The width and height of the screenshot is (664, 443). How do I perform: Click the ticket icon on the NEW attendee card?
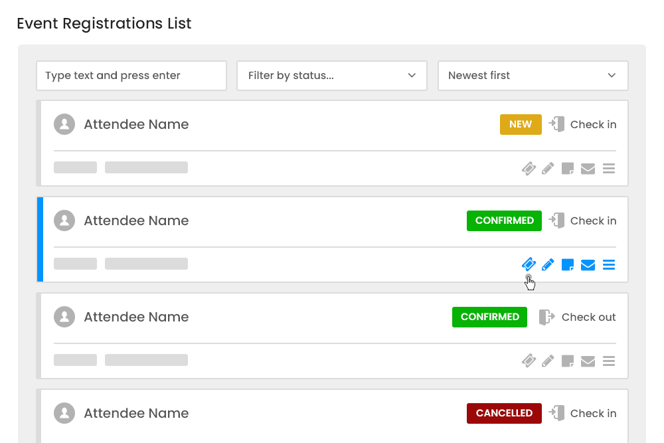pyautogui.click(x=529, y=168)
